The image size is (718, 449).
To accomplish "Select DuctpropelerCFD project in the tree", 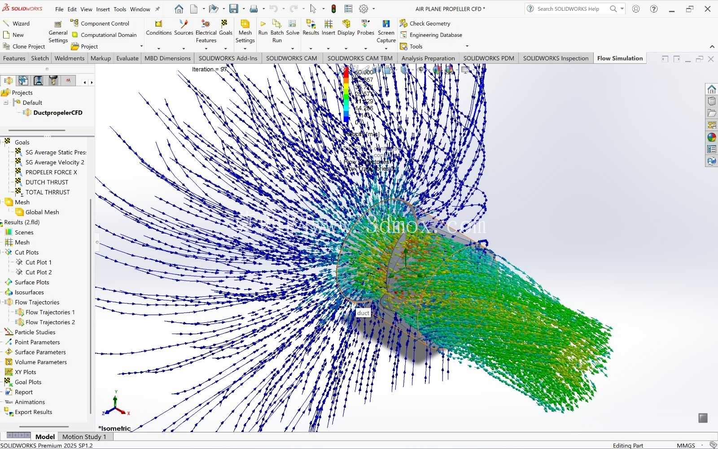I will 53,113.
